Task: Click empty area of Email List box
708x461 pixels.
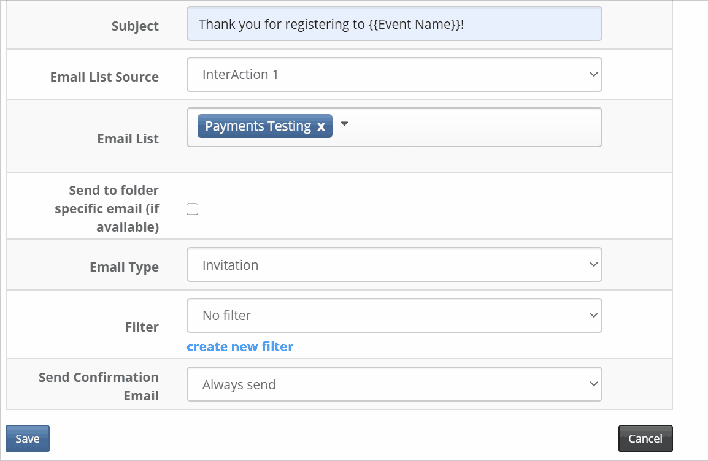Action: [x=474, y=127]
